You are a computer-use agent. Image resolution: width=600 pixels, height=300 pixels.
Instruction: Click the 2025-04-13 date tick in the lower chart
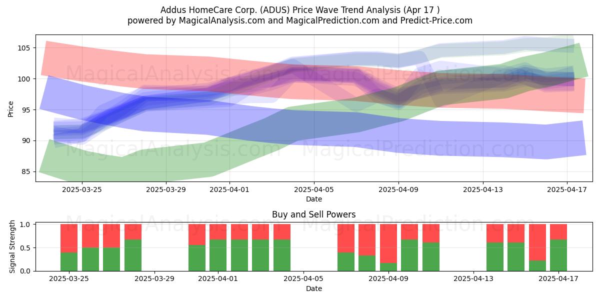coord(473,279)
